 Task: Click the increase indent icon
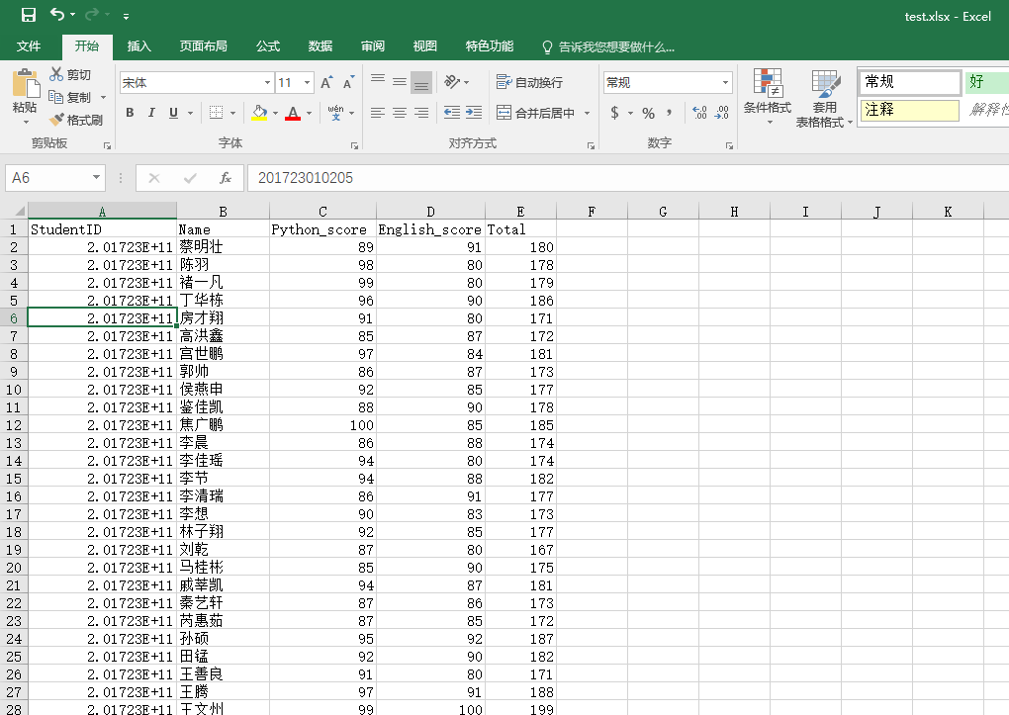[474, 113]
